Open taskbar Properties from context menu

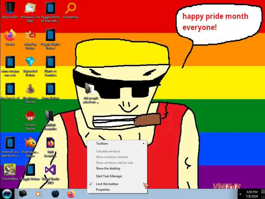(117, 189)
